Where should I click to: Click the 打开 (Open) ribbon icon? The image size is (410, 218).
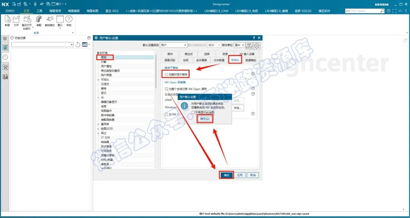point(16,19)
